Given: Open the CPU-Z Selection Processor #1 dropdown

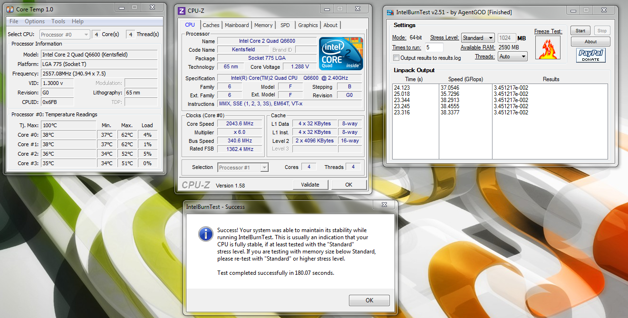Looking at the screenshot, I should coord(243,167).
